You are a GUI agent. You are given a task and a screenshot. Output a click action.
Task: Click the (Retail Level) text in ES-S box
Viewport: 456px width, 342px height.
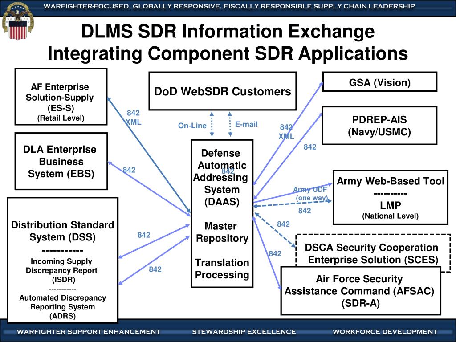pyautogui.click(x=61, y=118)
